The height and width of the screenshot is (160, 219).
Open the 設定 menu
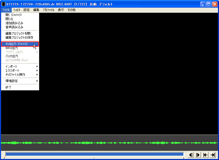(x=26, y=10)
